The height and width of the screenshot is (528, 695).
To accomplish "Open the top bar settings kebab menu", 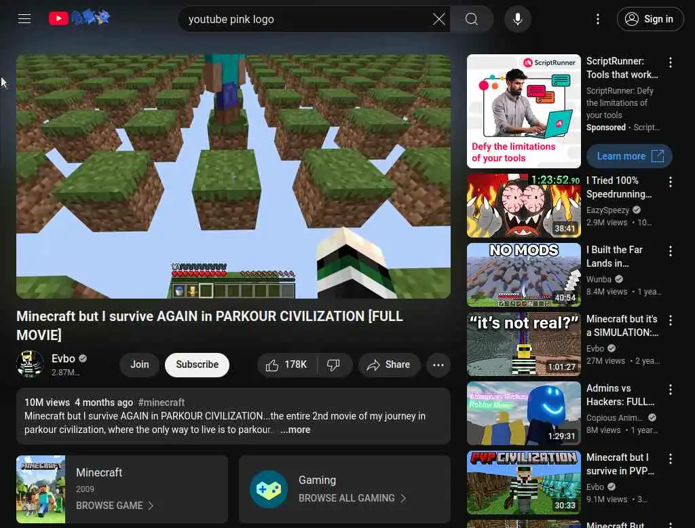I will pyautogui.click(x=598, y=19).
